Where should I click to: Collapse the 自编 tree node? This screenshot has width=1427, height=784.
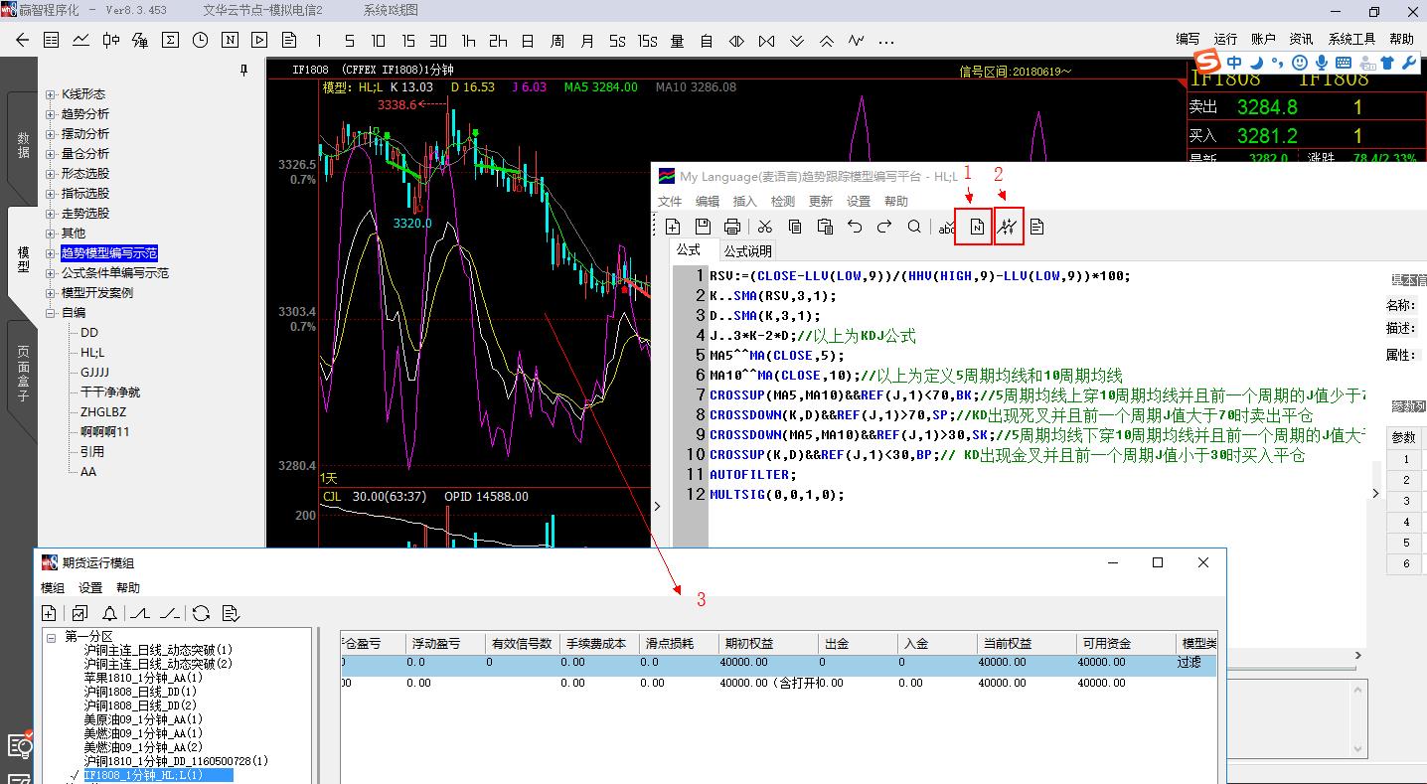pyautogui.click(x=51, y=313)
